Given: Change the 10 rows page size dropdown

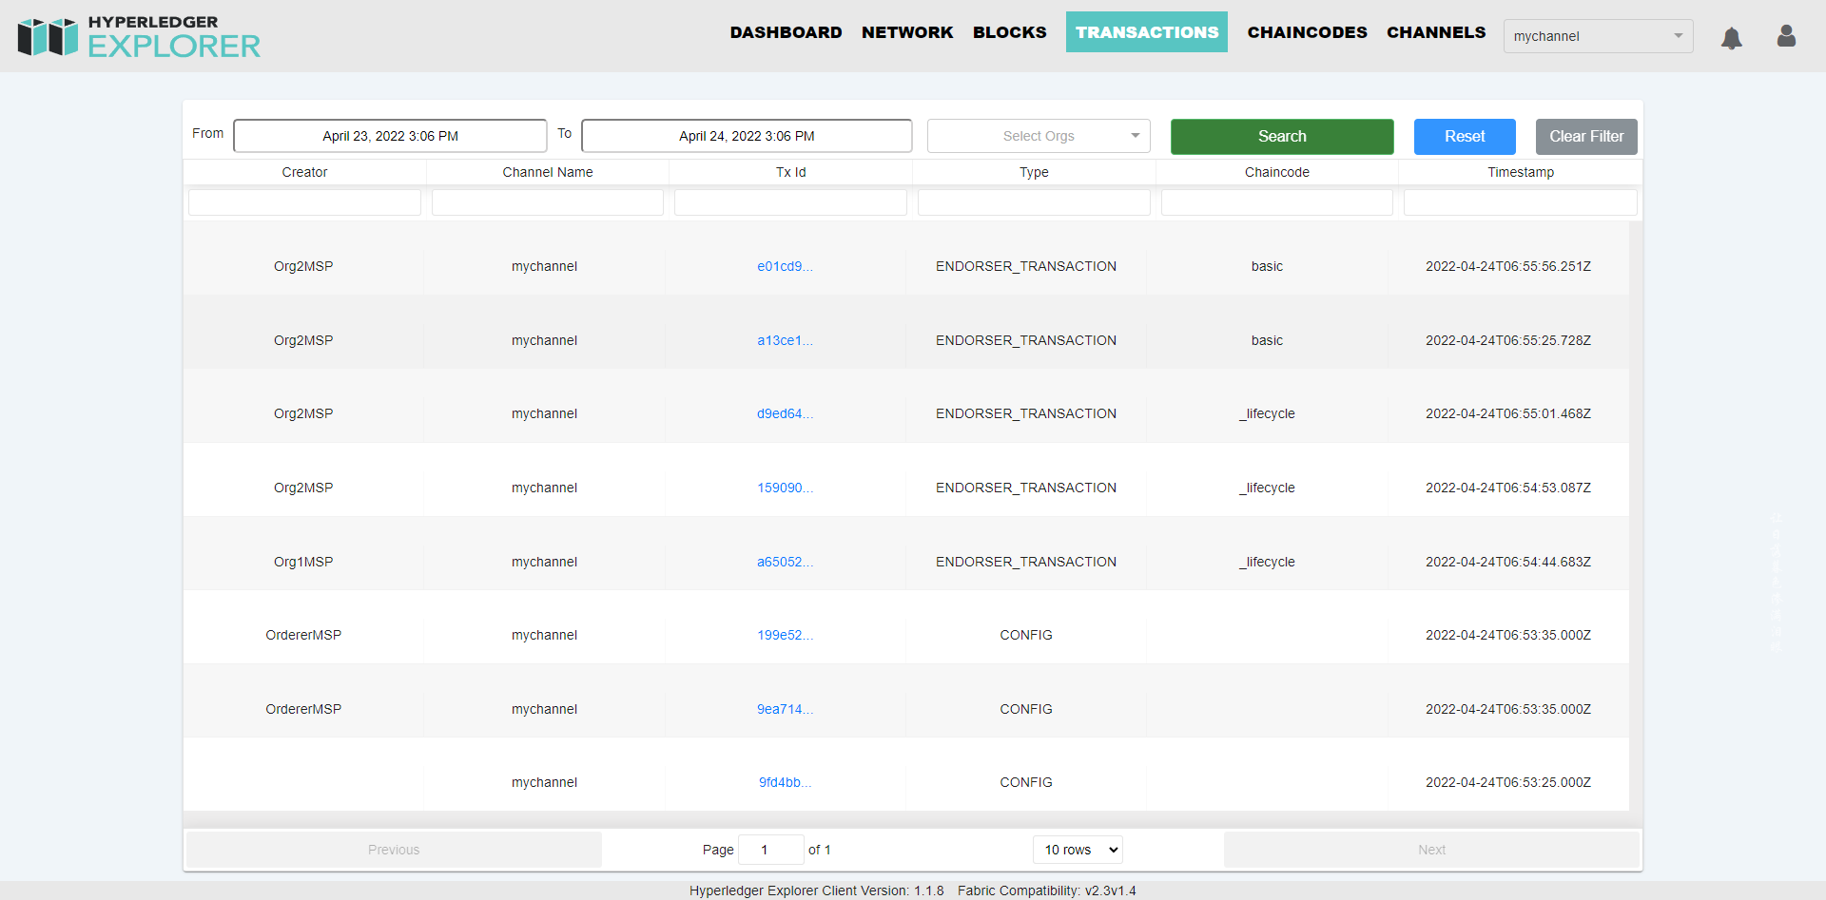Looking at the screenshot, I should pos(1078,850).
